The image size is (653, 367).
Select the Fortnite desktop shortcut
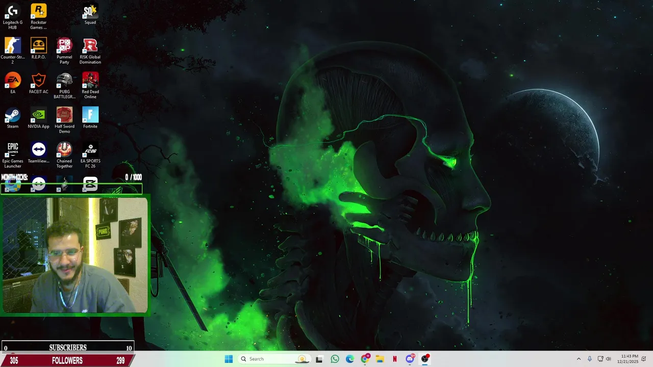(90, 118)
